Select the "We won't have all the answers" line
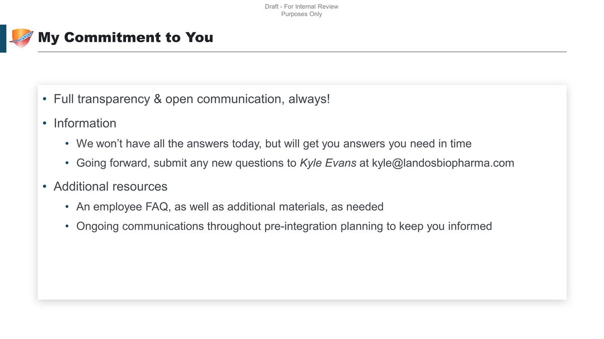Viewport: 604px width, 339px height. point(274,144)
